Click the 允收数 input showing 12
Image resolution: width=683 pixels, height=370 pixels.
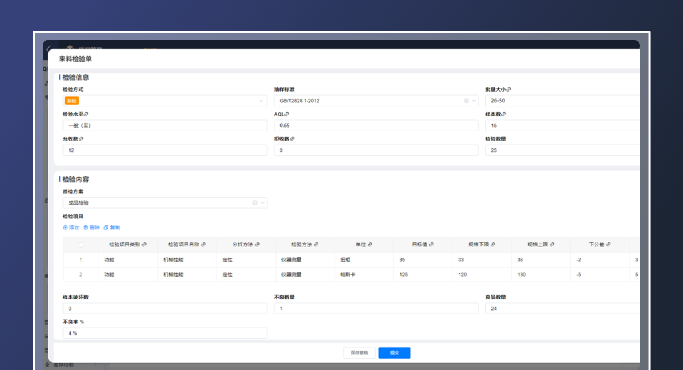click(x=164, y=150)
